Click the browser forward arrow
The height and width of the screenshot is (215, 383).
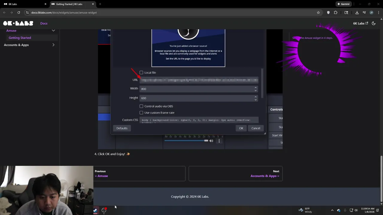tap(11, 13)
